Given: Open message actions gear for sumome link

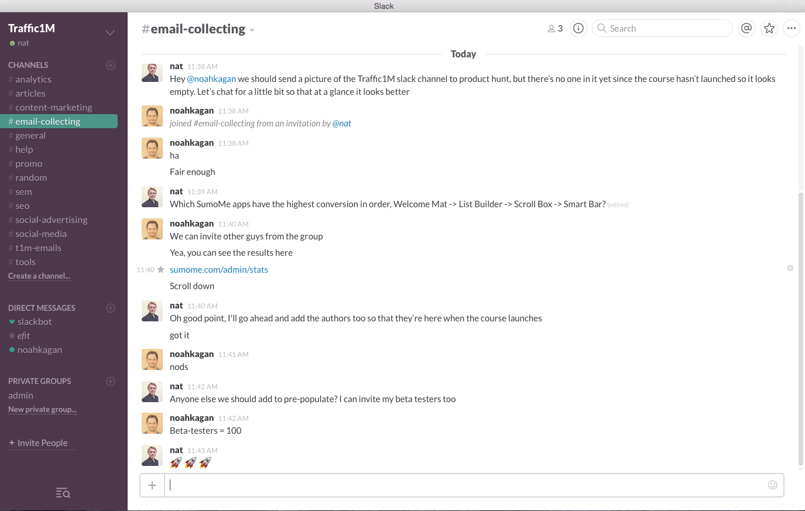Looking at the screenshot, I should tap(790, 268).
